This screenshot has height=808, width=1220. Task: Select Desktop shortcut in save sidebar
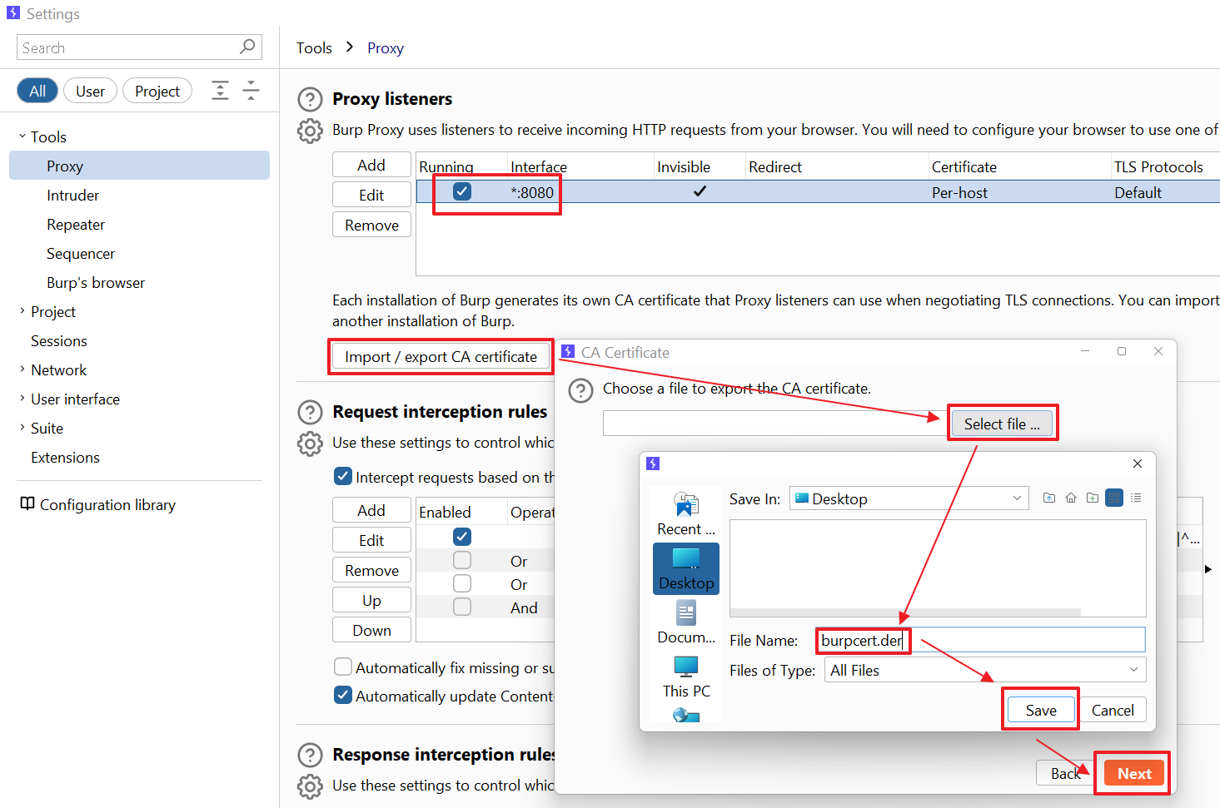coord(686,569)
